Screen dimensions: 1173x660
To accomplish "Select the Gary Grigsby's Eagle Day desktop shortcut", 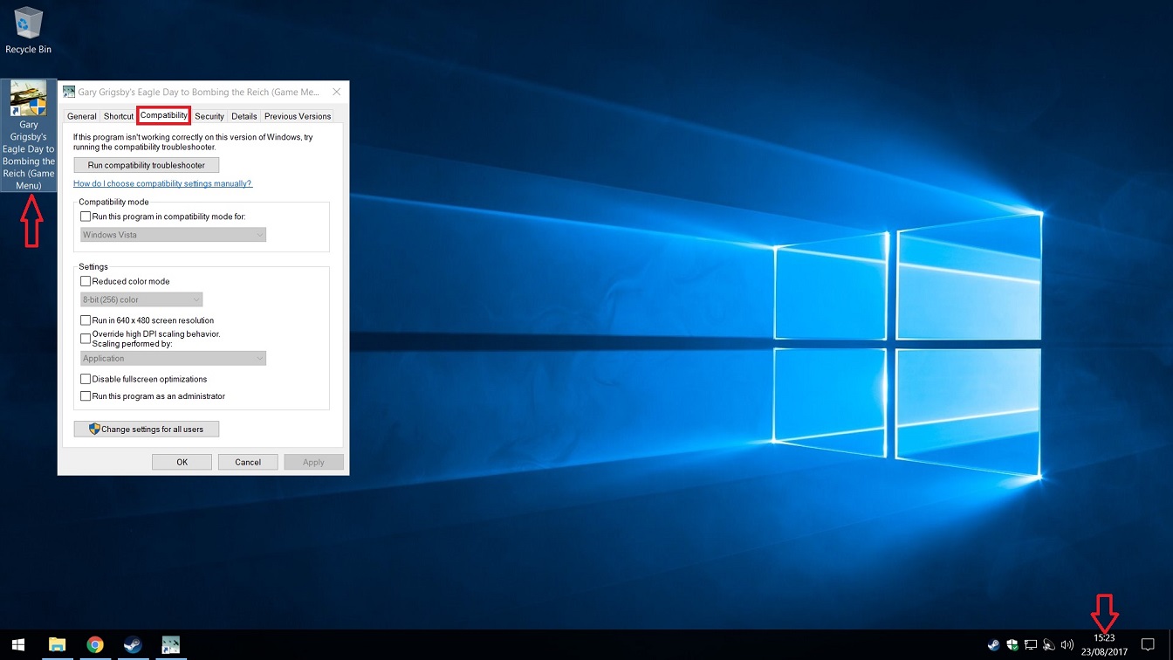I will click(29, 135).
